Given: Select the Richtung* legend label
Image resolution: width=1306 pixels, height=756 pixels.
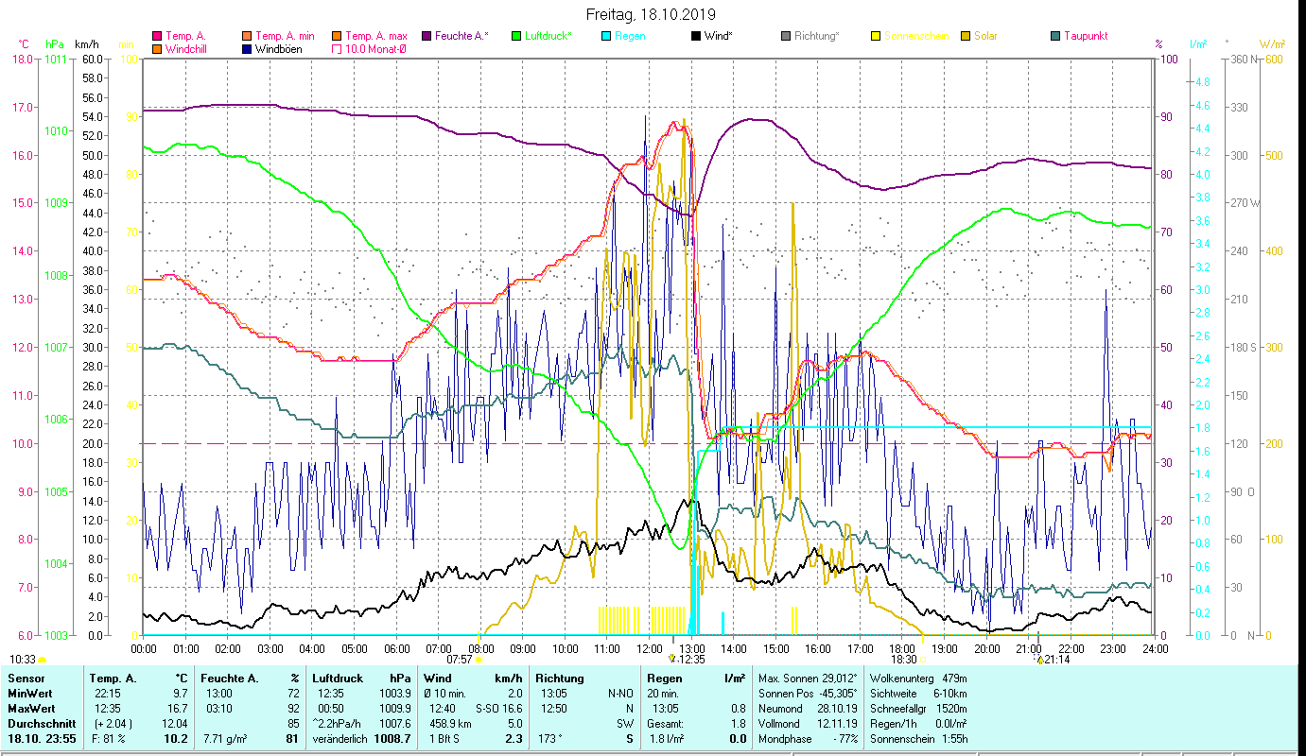Looking at the screenshot, I should click(817, 37).
